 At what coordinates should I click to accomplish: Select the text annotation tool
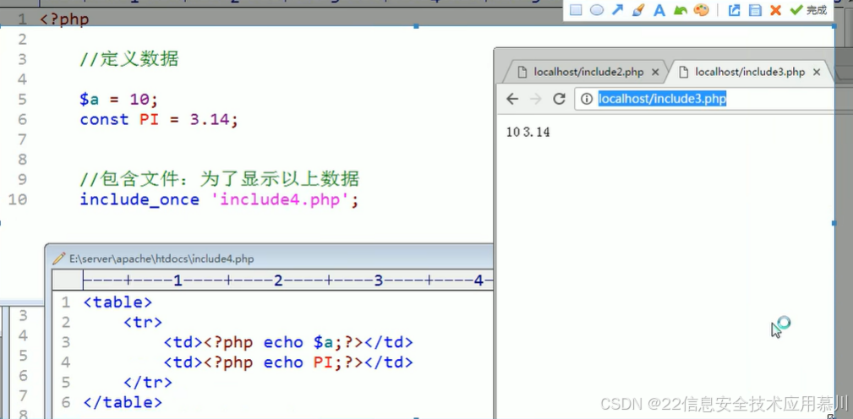pos(659,10)
